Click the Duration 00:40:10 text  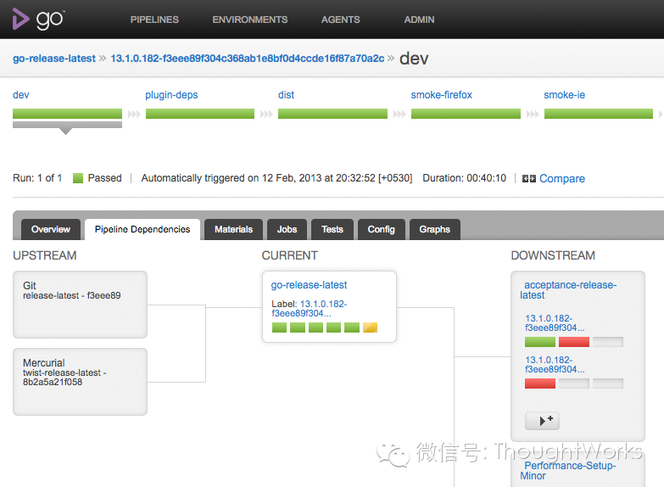[x=464, y=178]
